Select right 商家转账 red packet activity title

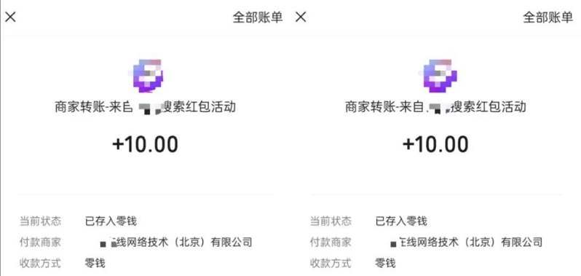tap(435, 107)
